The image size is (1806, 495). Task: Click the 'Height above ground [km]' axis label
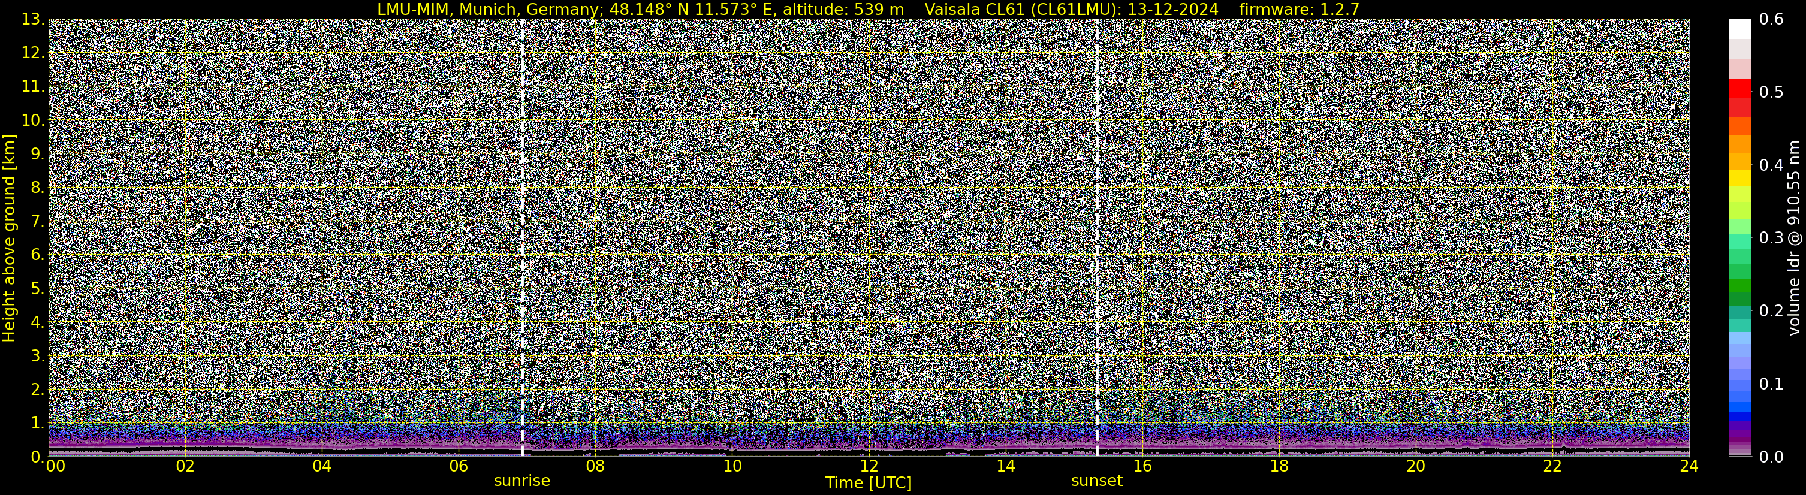pos(9,238)
